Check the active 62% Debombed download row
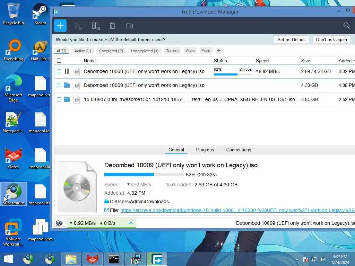Image resolution: width=355 pixels, height=266 pixels. (59, 71)
